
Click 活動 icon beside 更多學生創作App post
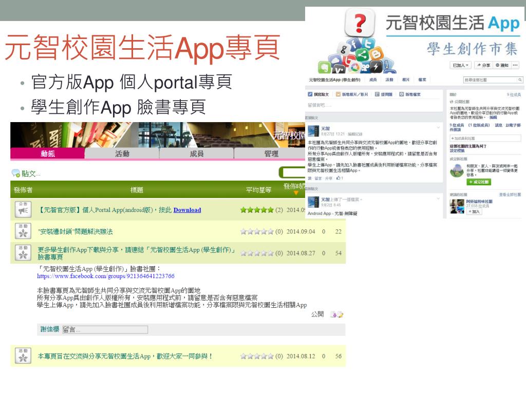point(23,253)
